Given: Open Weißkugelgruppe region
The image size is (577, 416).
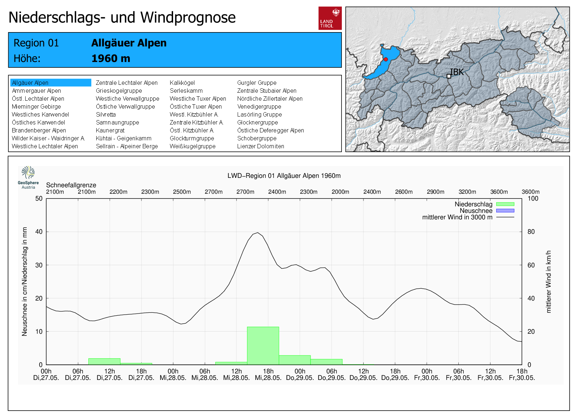Looking at the screenshot, I should click(x=193, y=146).
